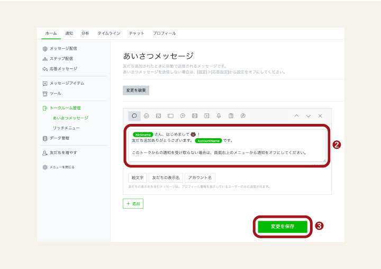Save changes with 変更を保存 button
381x269 pixels.
coord(283,227)
